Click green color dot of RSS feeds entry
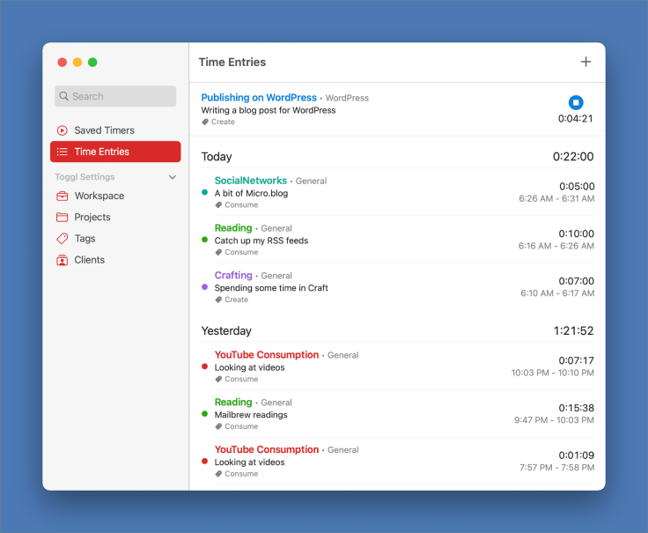The height and width of the screenshot is (533, 648). [x=204, y=240]
